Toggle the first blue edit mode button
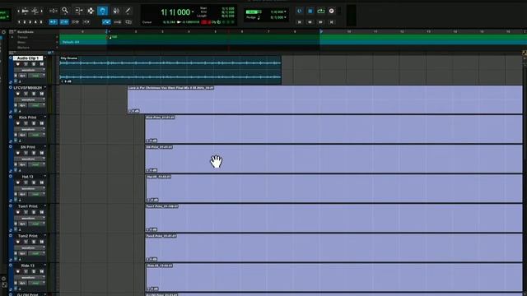The width and height of the screenshot is (527, 296). 53,22
